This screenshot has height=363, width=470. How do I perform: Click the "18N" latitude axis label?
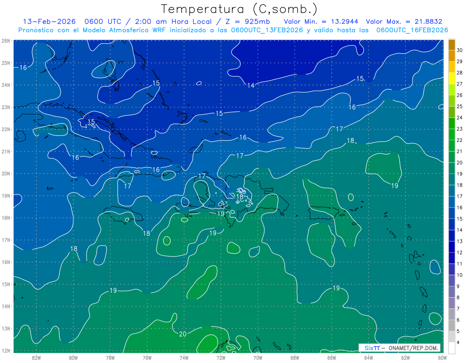(6, 218)
